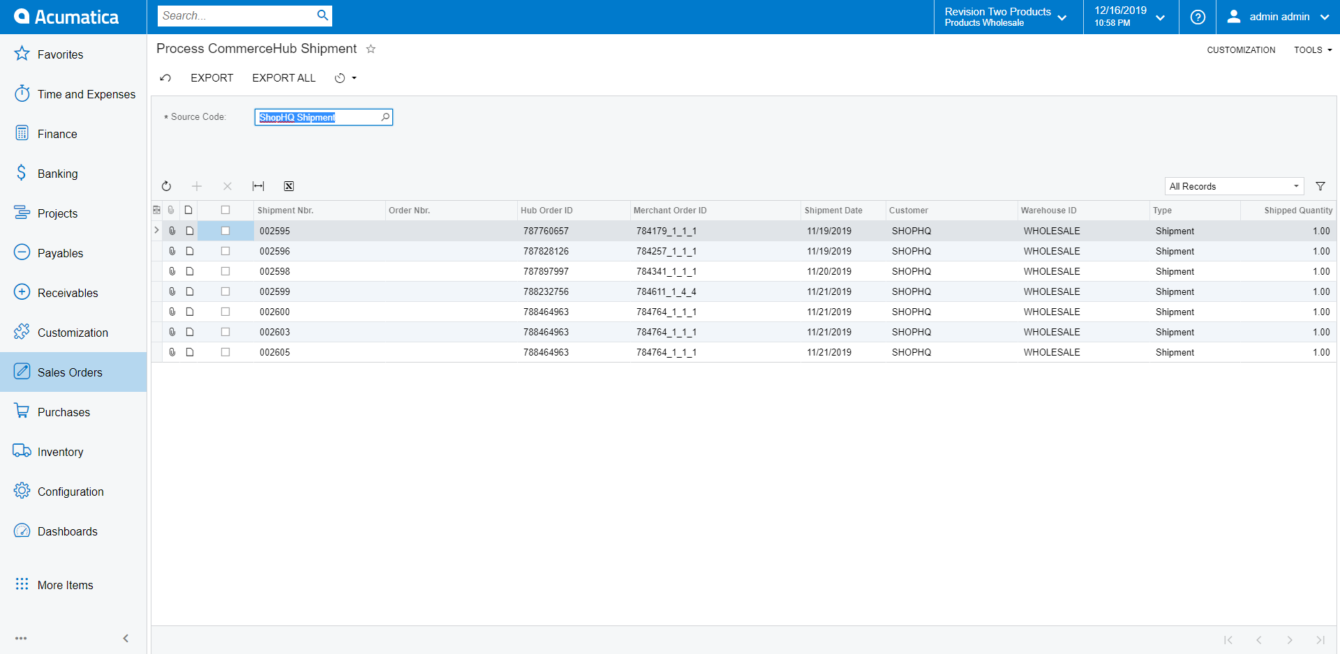The image size is (1340, 654).
Task: Click the top Search input field
Action: click(x=237, y=15)
